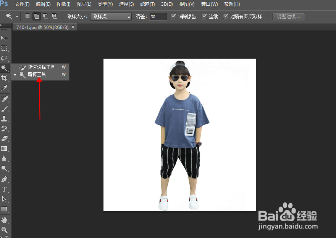The width and height of the screenshot is (336, 238).
Task: Open the 文件(F) menu
Action: [x=22, y=4]
